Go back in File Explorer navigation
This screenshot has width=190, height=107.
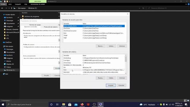[x=2, y=8]
